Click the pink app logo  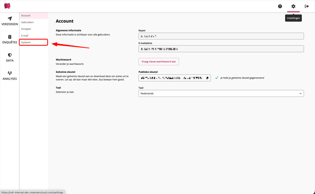[7, 6]
